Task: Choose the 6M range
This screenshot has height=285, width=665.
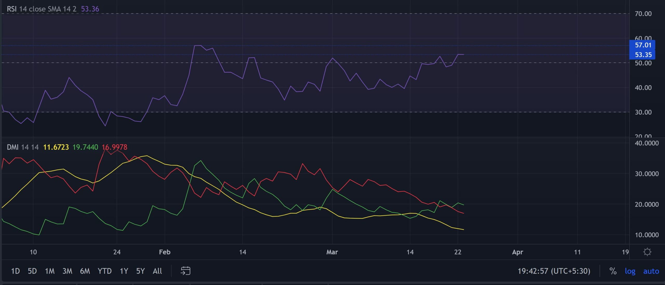Action: point(85,271)
